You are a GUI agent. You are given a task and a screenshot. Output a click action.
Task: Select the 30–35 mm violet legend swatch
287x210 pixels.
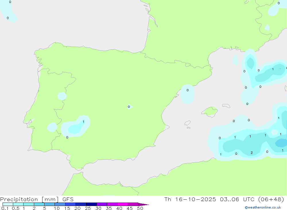point(102,204)
